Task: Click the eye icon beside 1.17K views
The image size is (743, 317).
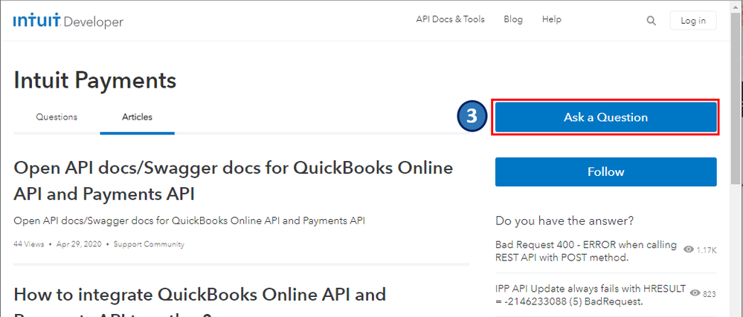Action: coord(689,249)
